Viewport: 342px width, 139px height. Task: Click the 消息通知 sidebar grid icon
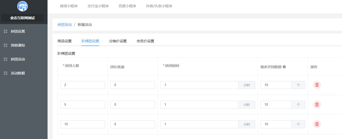click(x=6, y=45)
